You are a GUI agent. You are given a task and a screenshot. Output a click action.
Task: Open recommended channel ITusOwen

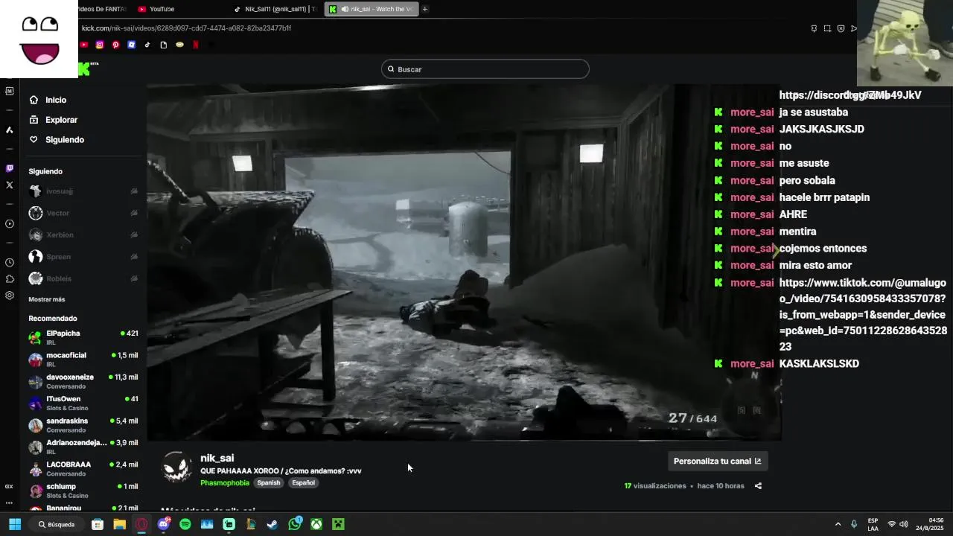83,403
